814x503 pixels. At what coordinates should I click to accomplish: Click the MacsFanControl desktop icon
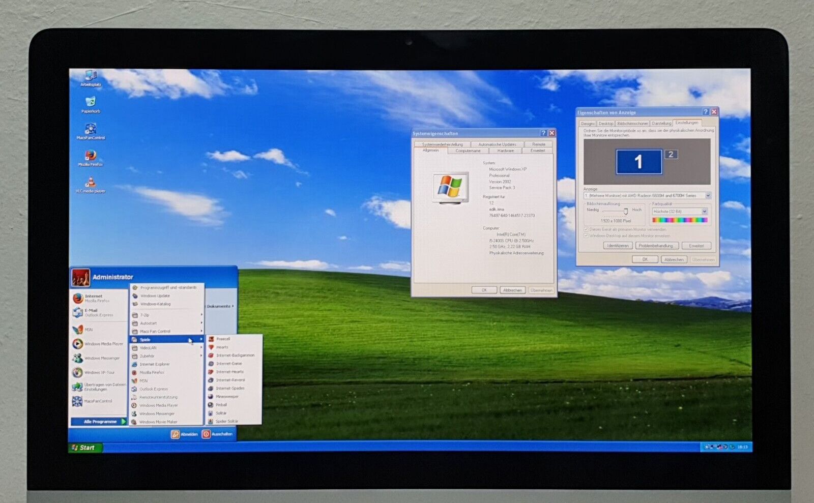91,130
